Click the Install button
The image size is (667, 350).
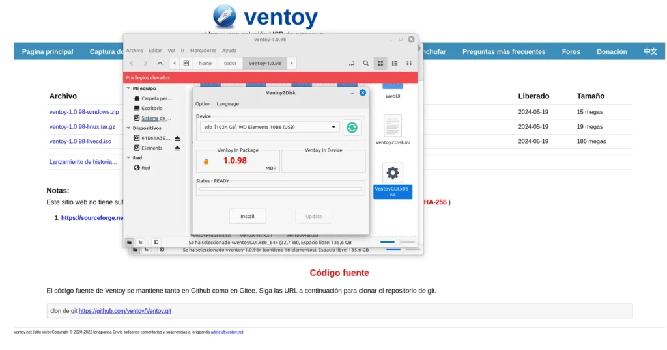pyautogui.click(x=248, y=216)
